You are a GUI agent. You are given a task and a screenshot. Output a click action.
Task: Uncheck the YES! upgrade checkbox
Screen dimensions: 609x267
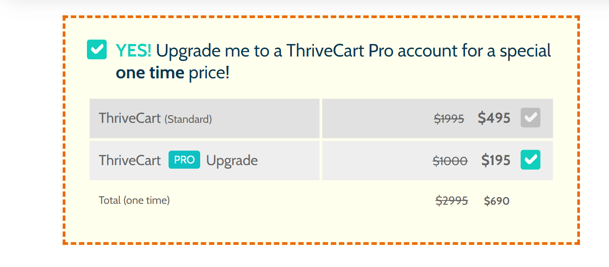97,49
